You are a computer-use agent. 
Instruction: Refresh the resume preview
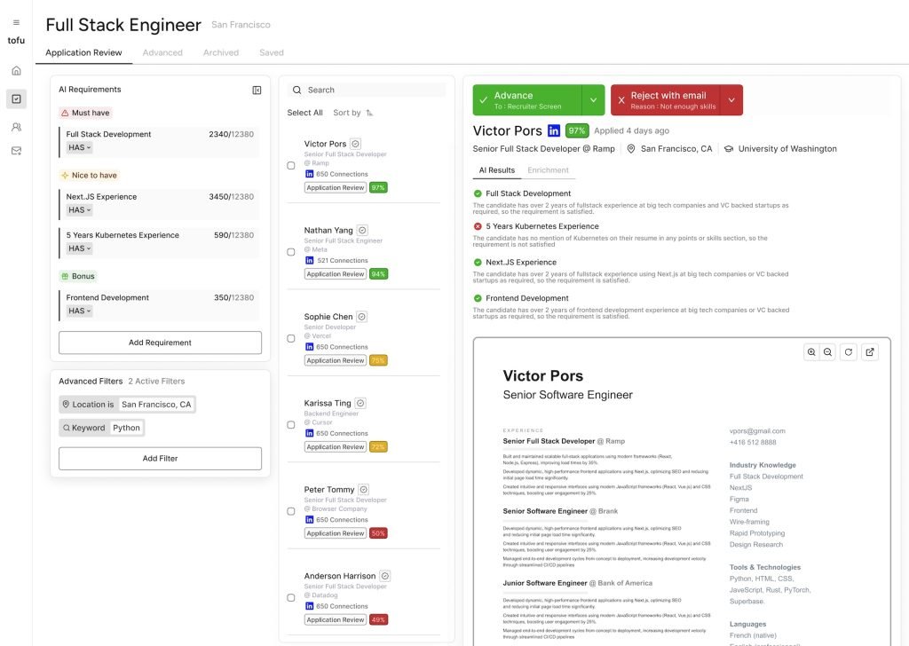(x=849, y=352)
